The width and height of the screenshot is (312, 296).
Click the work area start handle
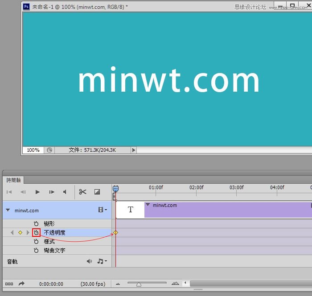point(114,197)
